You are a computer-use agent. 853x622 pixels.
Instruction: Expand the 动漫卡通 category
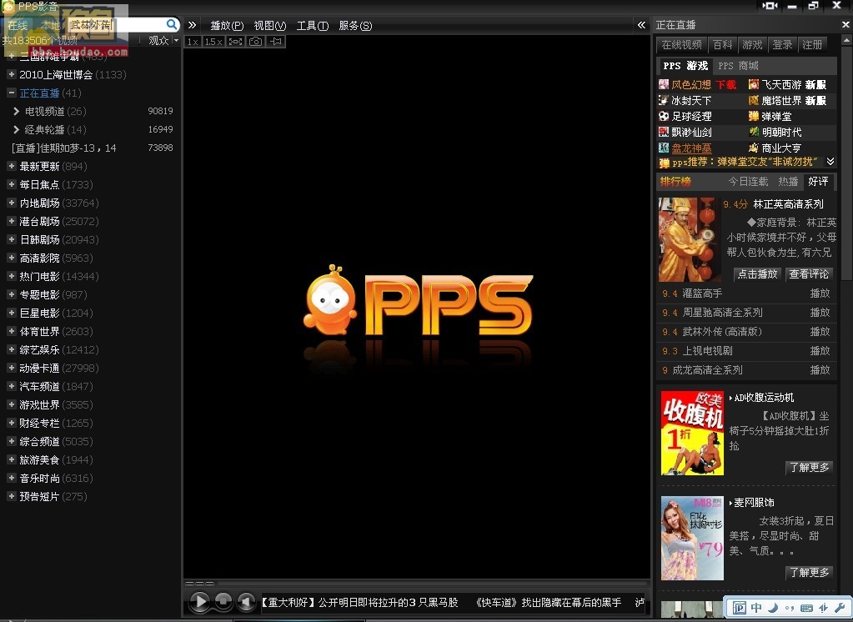pyautogui.click(x=11, y=368)
